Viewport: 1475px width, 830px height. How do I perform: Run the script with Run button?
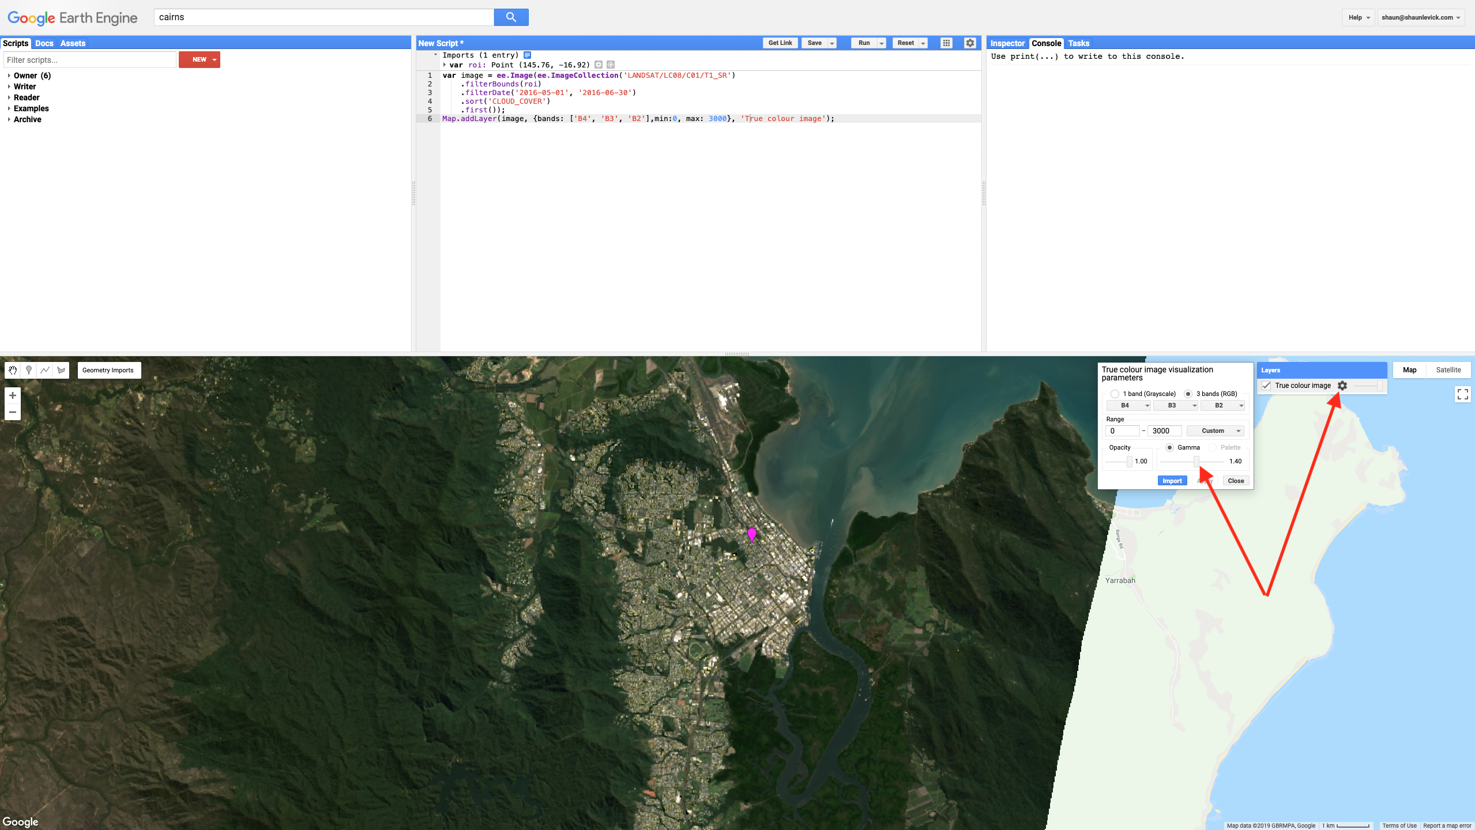click(x=864, y=43)
